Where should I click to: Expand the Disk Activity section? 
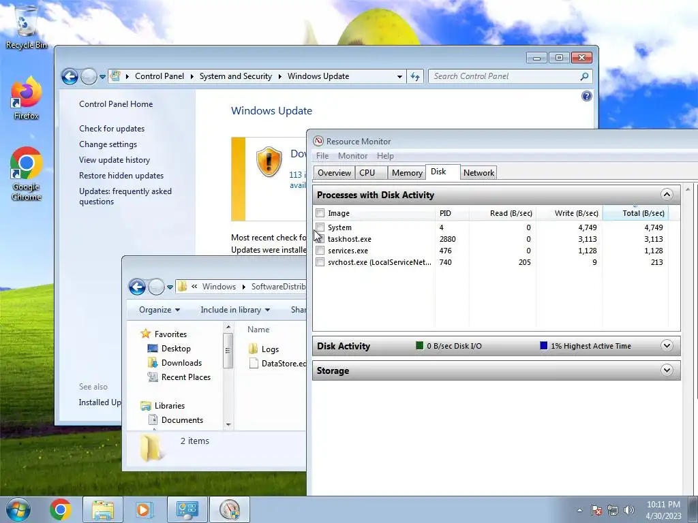click(667, 345)
